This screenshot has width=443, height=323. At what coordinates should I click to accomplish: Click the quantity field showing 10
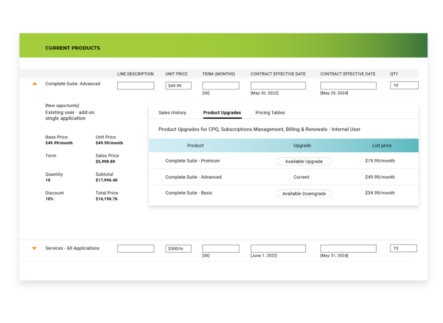(x=404, y=85)
